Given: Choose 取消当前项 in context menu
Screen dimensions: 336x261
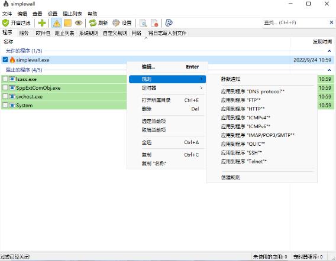Looking at the screenshot, I should point(167,130).
